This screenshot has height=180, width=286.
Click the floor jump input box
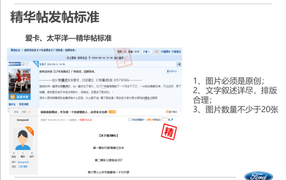click(x=165, y=119)
